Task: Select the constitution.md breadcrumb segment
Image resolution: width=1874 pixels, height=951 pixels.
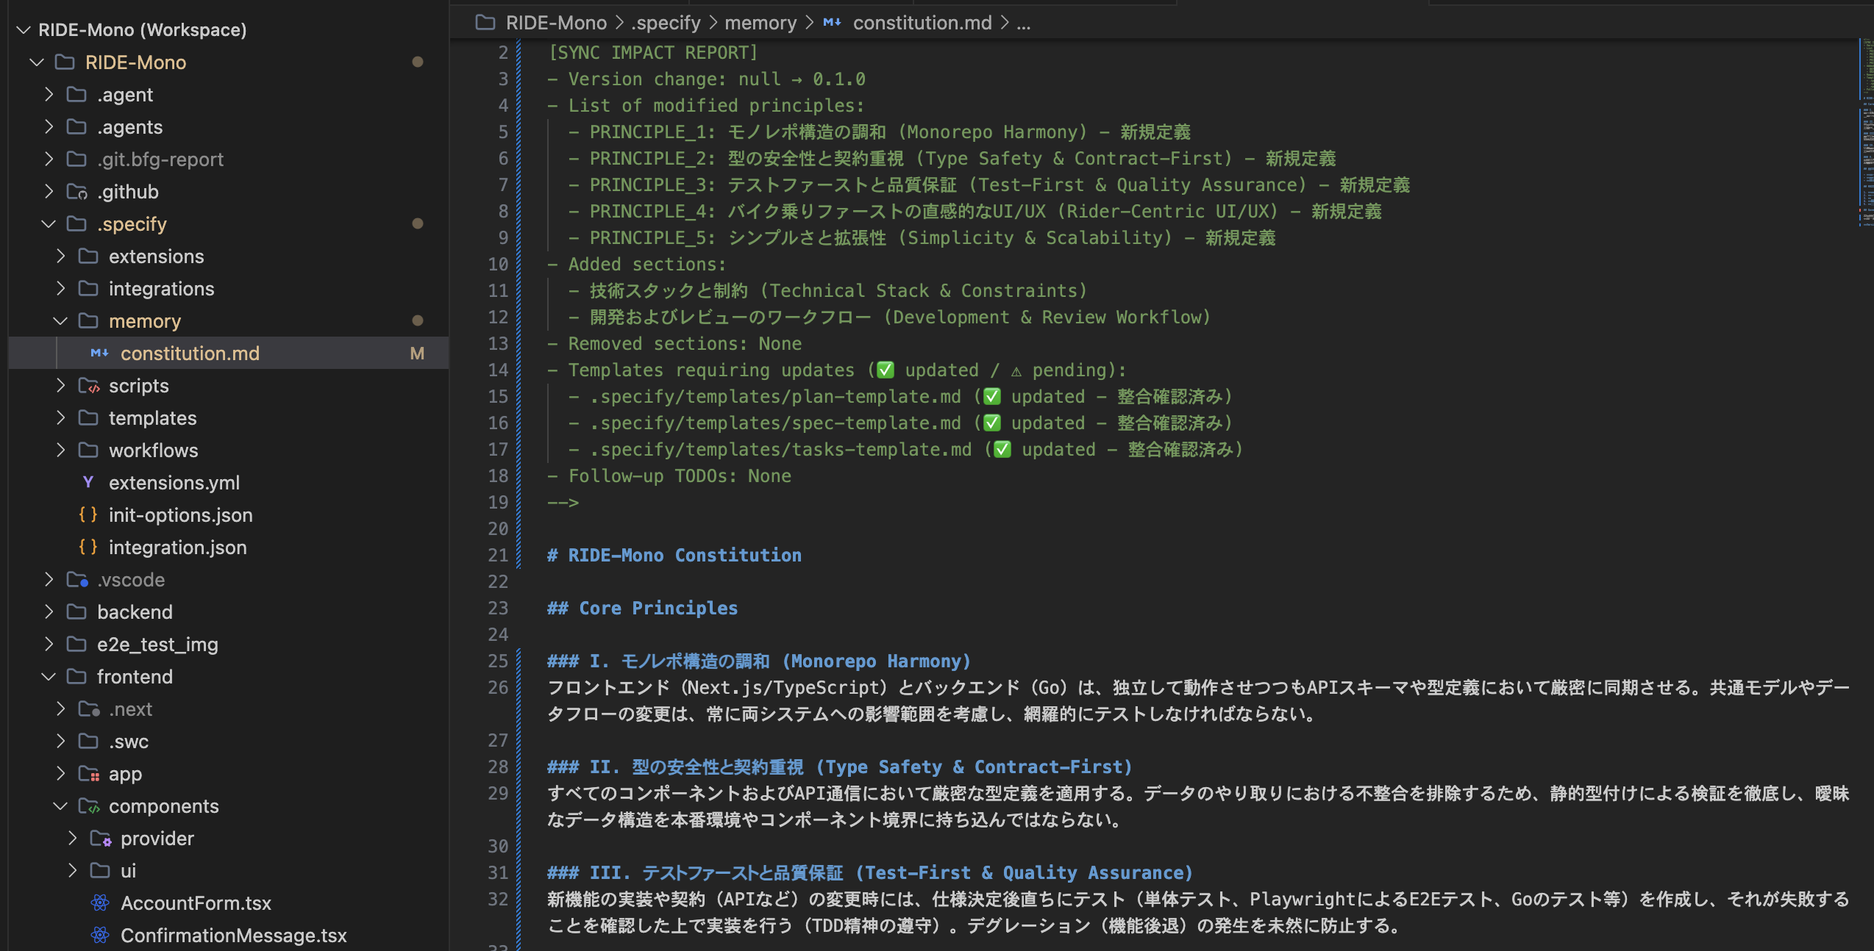Action: [922, 23]
